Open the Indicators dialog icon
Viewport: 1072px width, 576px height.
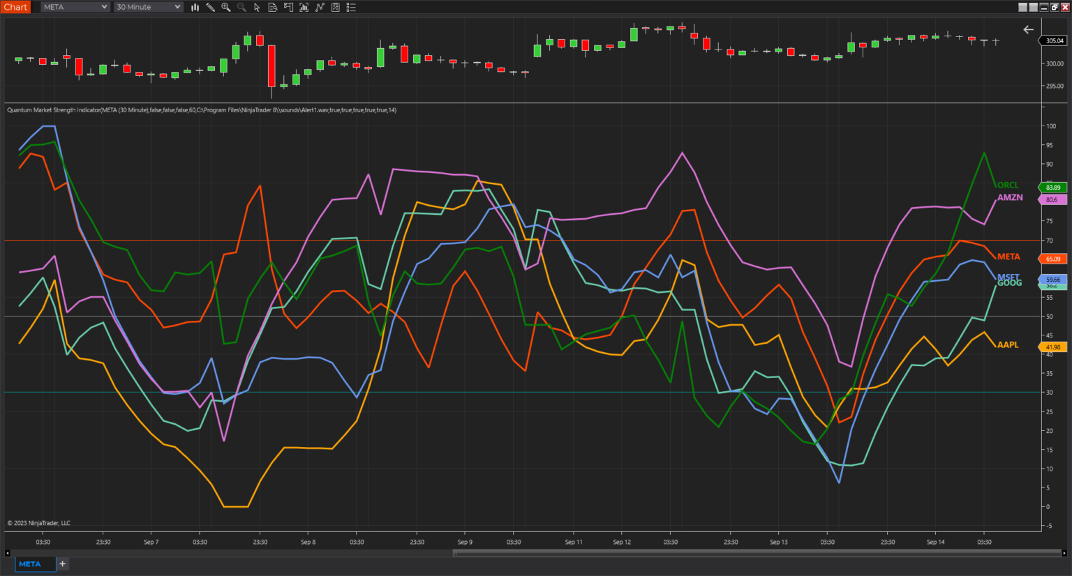click(304, 7)
